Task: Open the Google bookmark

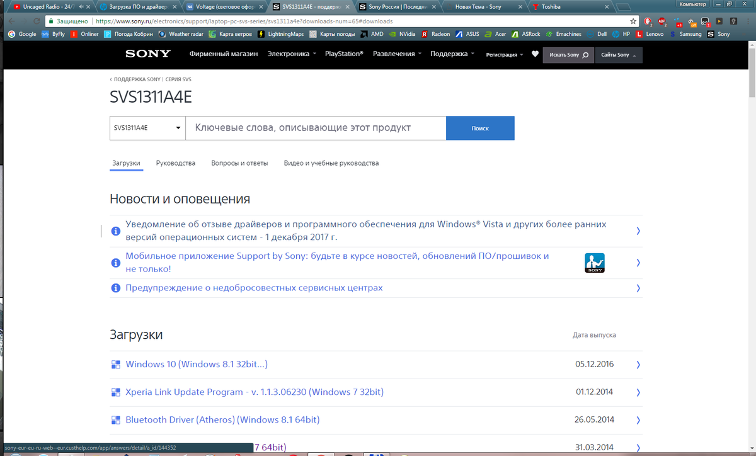Action: 22,34
